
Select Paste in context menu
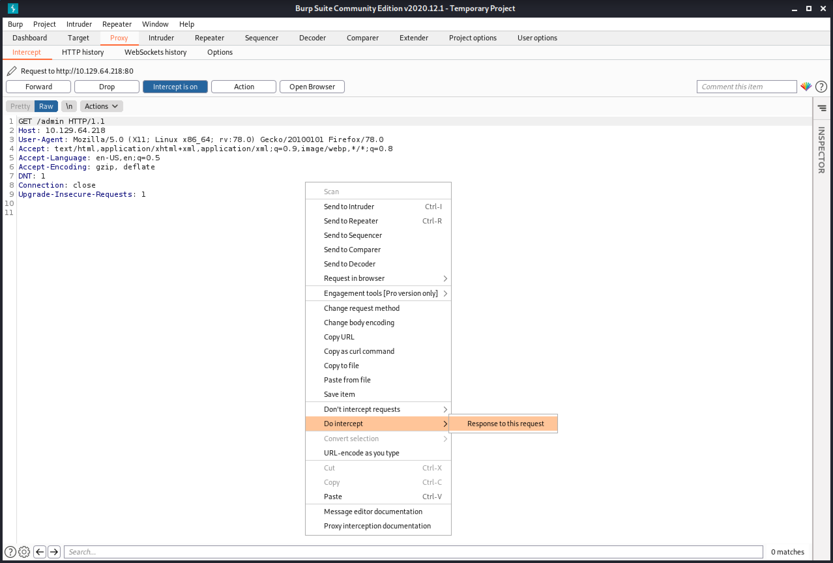pos(378,497)
